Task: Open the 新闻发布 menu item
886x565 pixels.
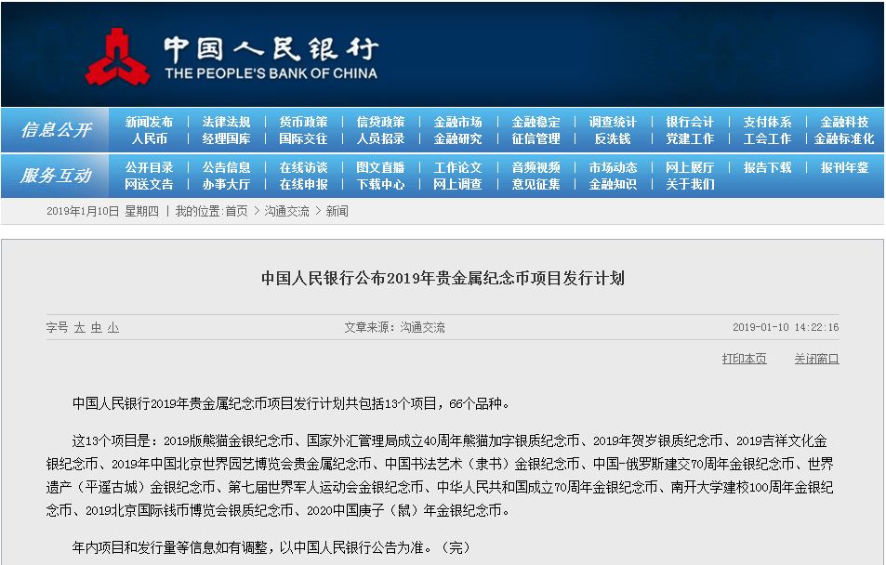Action: [x=149, y=122]
